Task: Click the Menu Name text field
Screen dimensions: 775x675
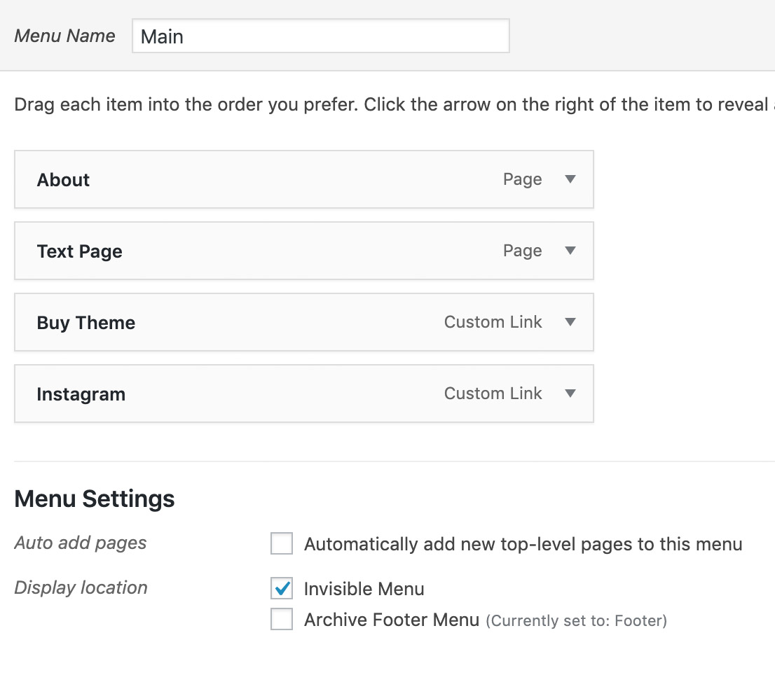Action: pos(320,36)
